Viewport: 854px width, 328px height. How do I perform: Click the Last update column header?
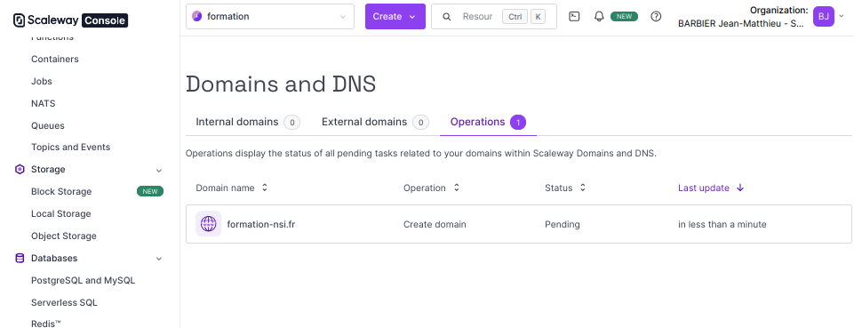coord(704,188)
